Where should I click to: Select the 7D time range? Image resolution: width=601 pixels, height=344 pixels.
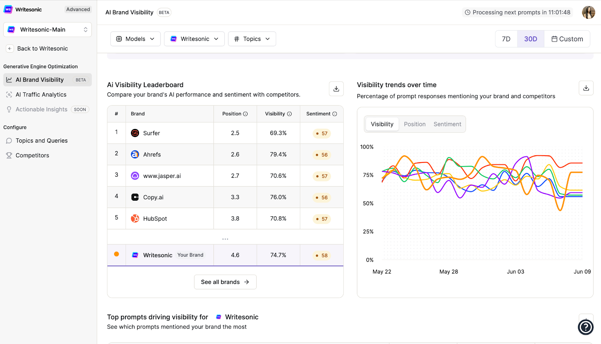tap(506, 39)
